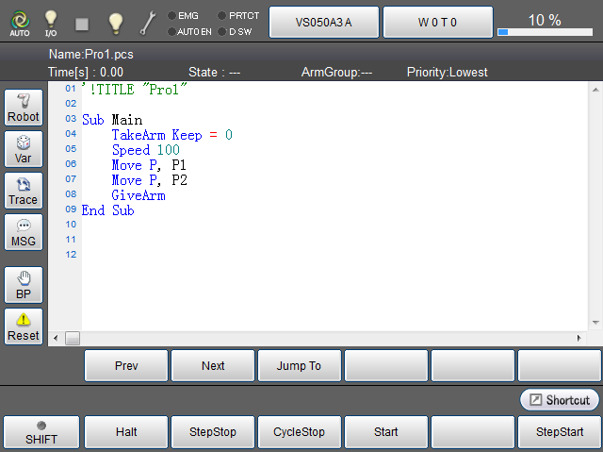
Task: Open the Shortcut menu
Action: [x=560, y=400]
